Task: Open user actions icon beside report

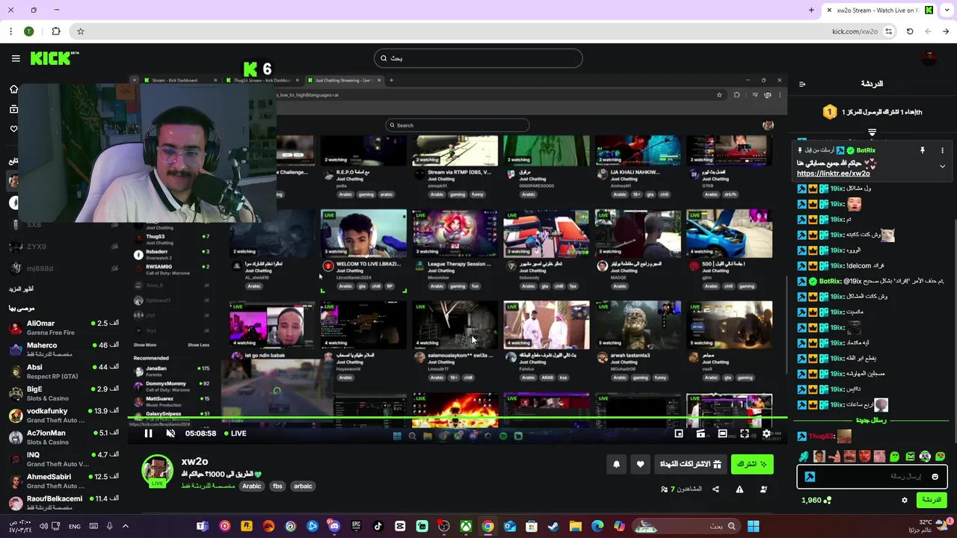Action: tap(763, 489)
